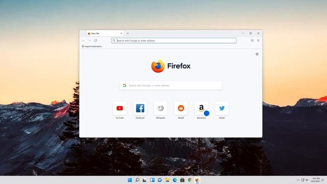Add a new tab with plus button
327x184 pixels.
[x=128, y=33]
